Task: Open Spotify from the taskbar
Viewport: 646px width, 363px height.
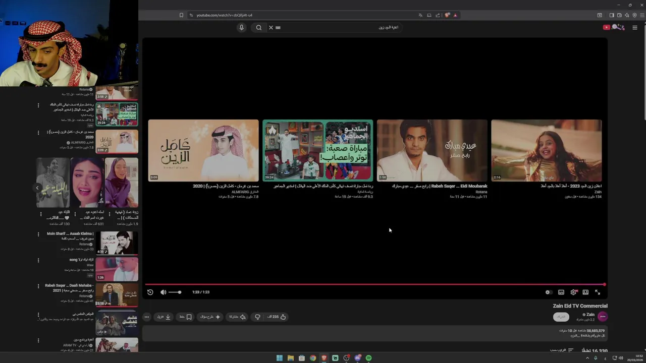Action: [368, 358]
